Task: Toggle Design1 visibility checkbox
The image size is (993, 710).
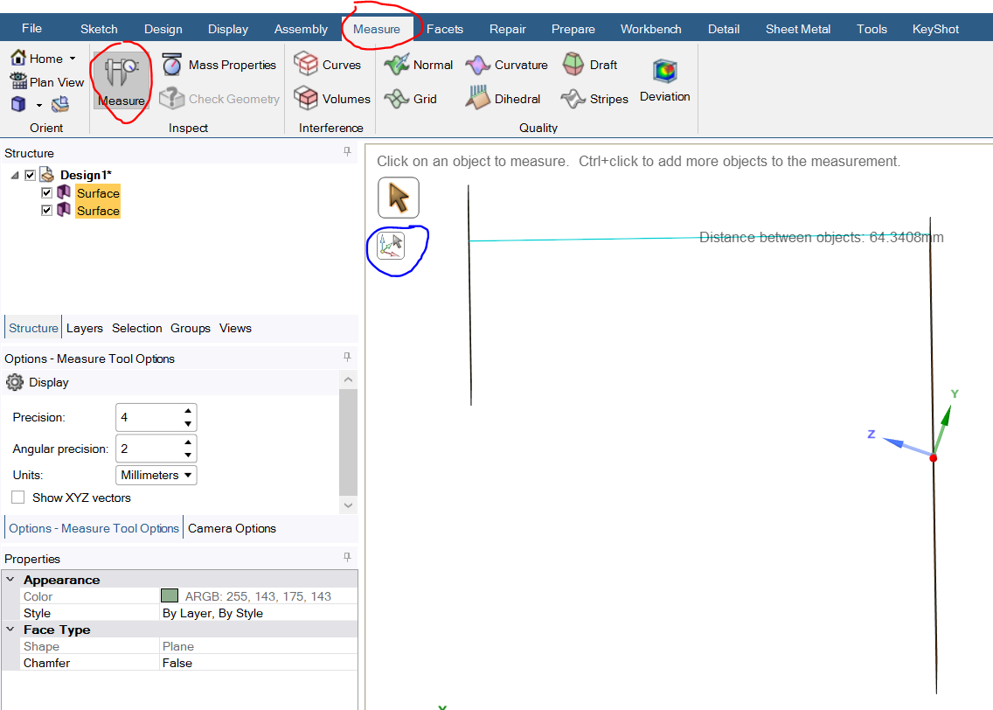Action: point(30,176)
